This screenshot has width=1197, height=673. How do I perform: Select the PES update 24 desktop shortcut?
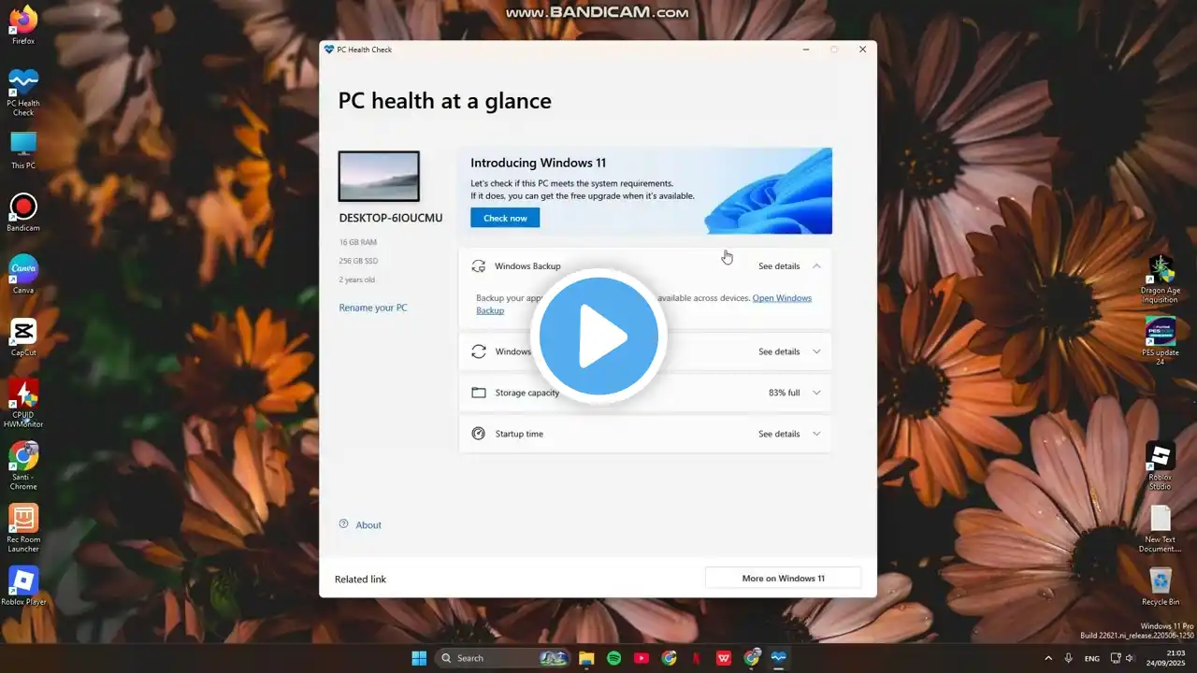tap(1161, 341)
